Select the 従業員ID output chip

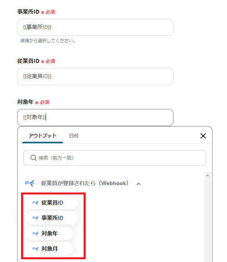pos(52,203)
